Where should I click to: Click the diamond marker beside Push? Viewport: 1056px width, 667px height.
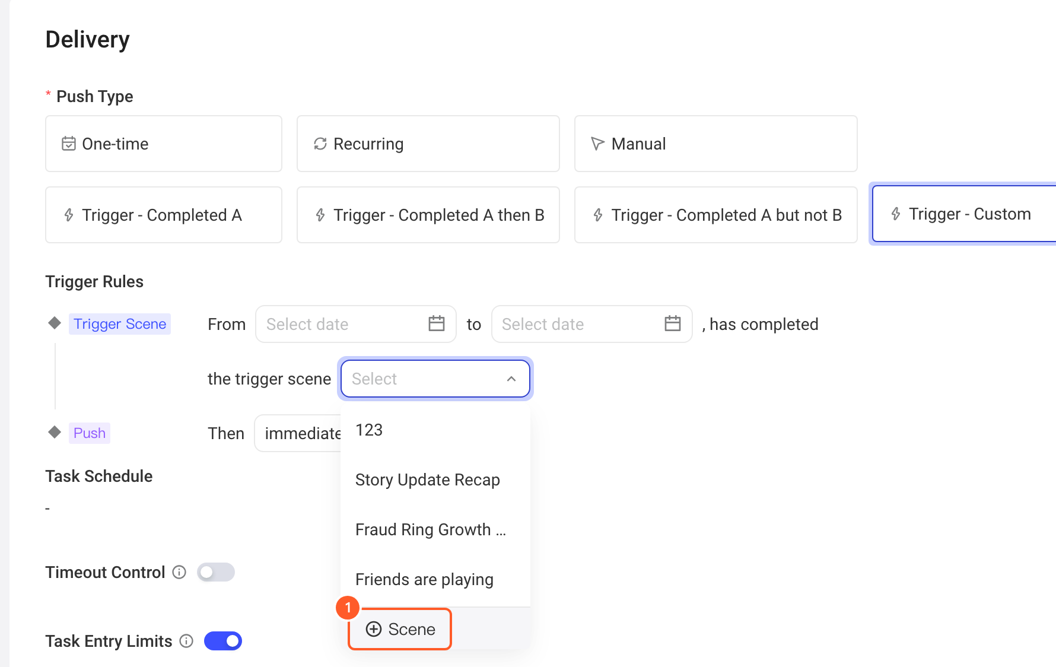pyautogui.click(x=55, y=432)
